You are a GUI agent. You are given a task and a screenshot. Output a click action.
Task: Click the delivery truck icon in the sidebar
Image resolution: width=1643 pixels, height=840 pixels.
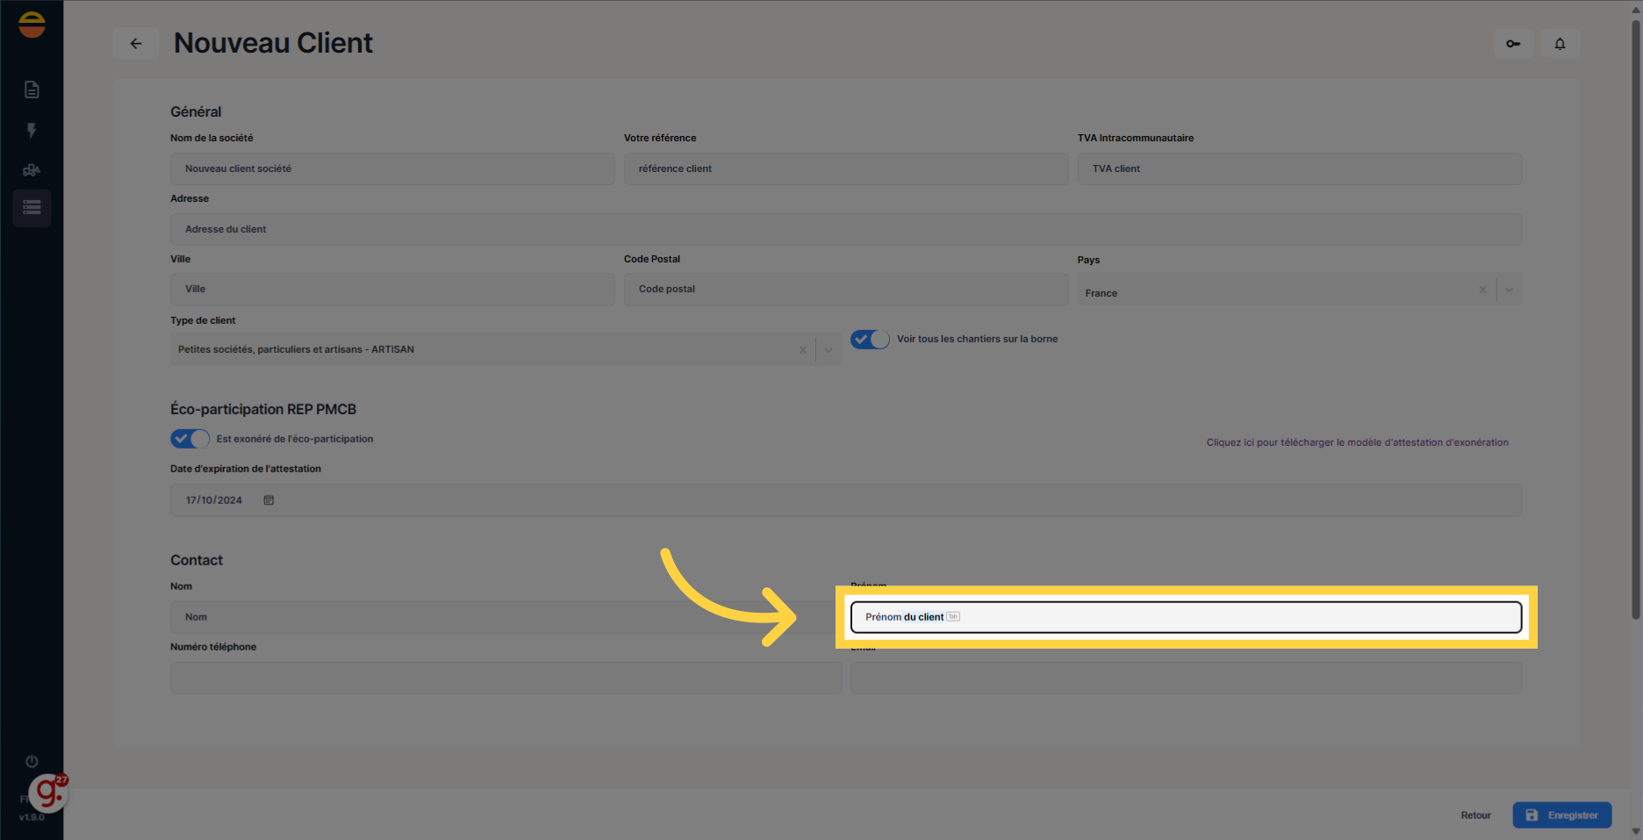click(32, 169)
